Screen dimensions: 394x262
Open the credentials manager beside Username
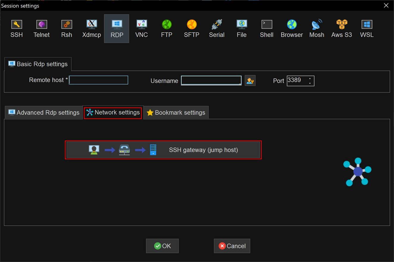250,81
